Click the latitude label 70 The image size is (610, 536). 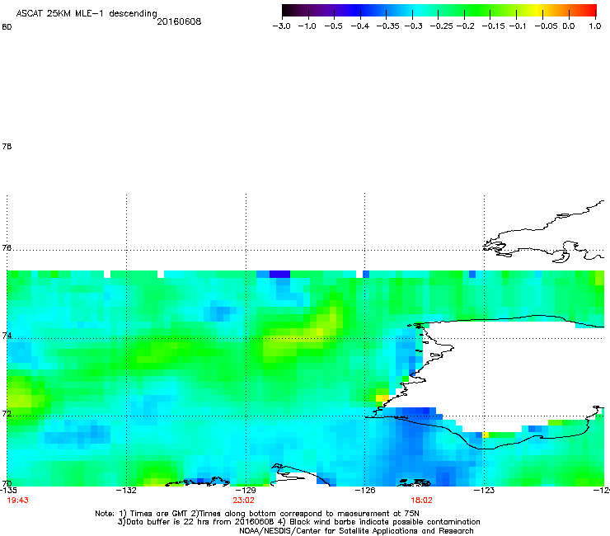point(7,483)
